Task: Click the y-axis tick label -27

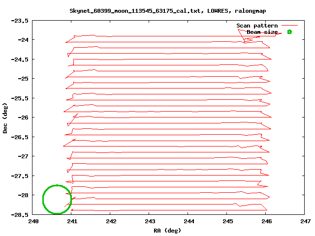Action: pyautogui.click(x=23, y=156)
